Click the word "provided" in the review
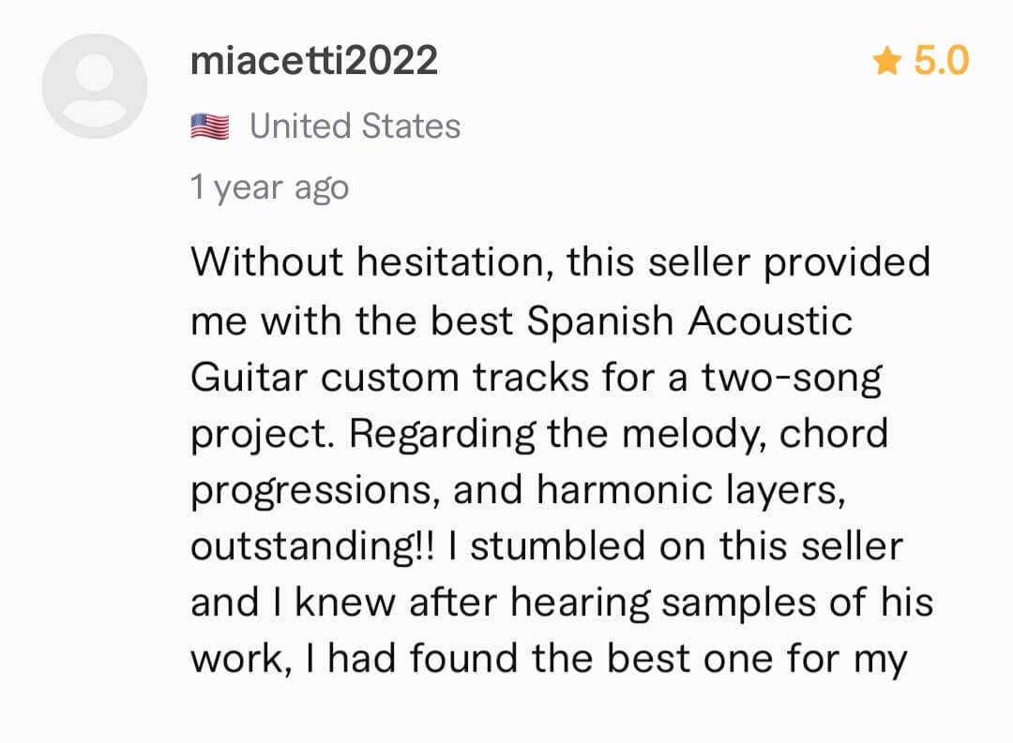1013x743 pixels. tap(846, 261)
